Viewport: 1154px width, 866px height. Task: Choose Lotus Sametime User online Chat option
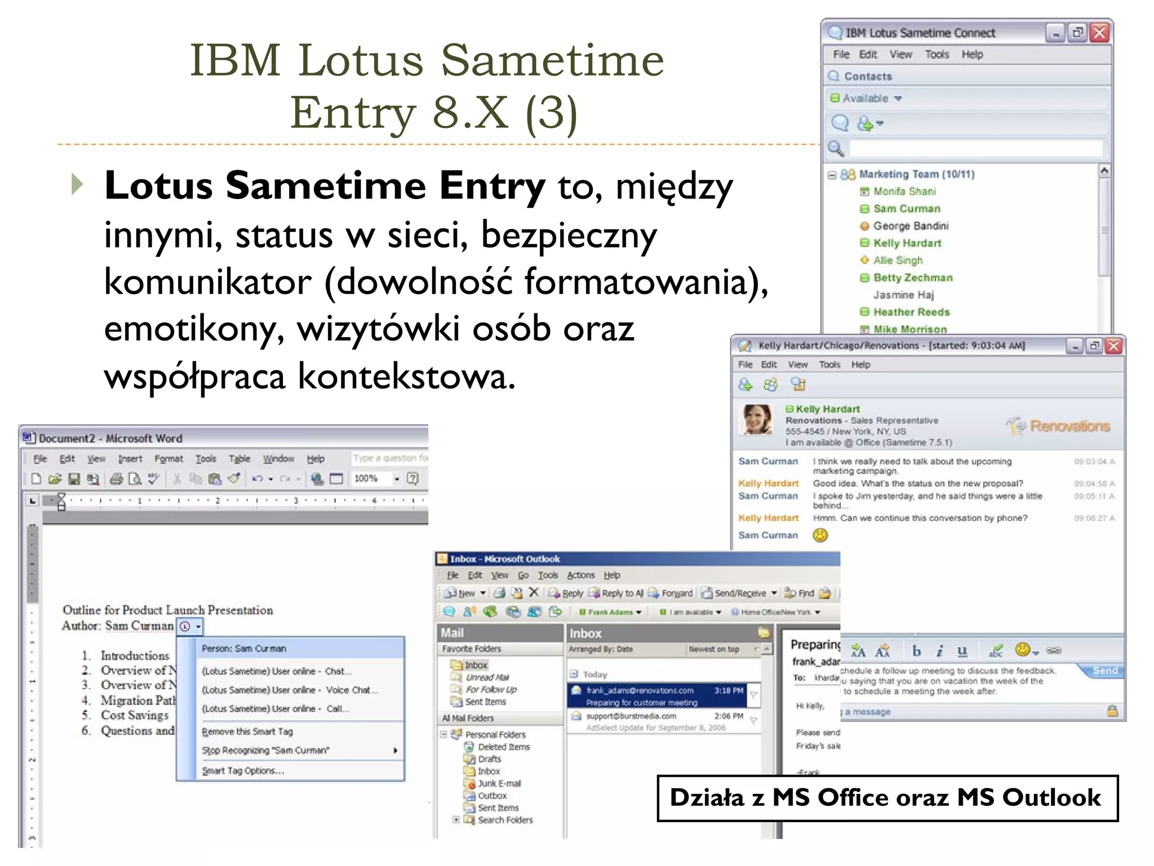pyautogui.click(x=276, y=671)
